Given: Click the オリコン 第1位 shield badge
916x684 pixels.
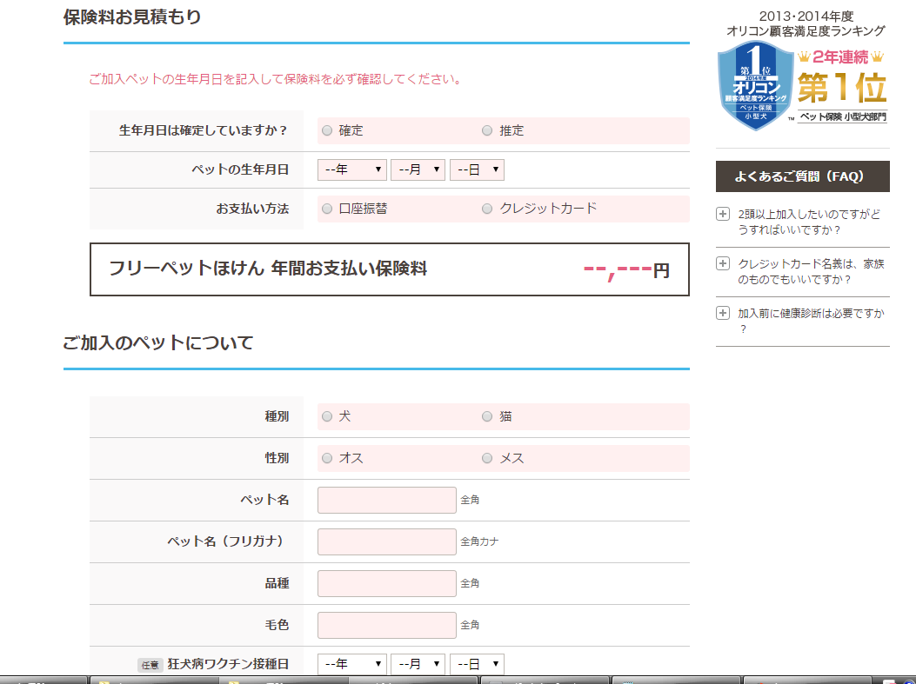Looking at the screenshot, I should pyautogui.click(x=755, y=85).
